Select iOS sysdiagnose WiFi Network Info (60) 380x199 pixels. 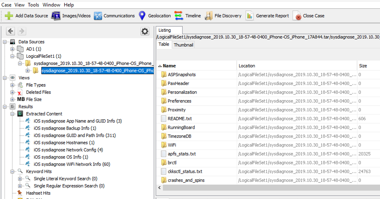72,164
